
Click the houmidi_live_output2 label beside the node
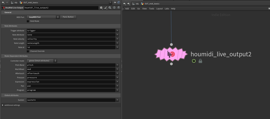221,54
